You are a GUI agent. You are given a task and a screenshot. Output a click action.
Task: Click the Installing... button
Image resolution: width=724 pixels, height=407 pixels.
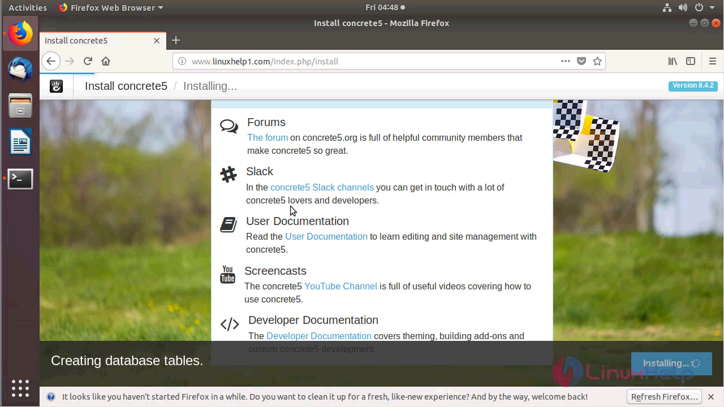tap(671, 363)
